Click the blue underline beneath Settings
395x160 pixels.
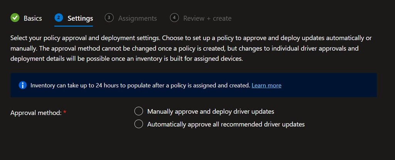[x=74, y=26]
